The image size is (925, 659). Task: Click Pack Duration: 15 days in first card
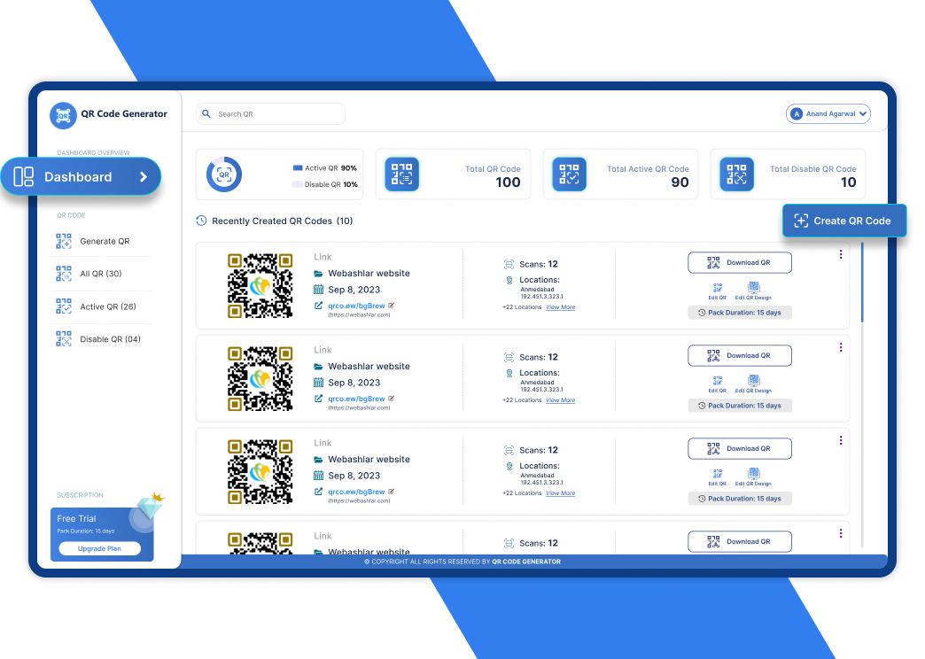tap(740, 313)
